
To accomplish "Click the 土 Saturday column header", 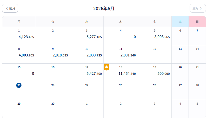I will 180,22.
